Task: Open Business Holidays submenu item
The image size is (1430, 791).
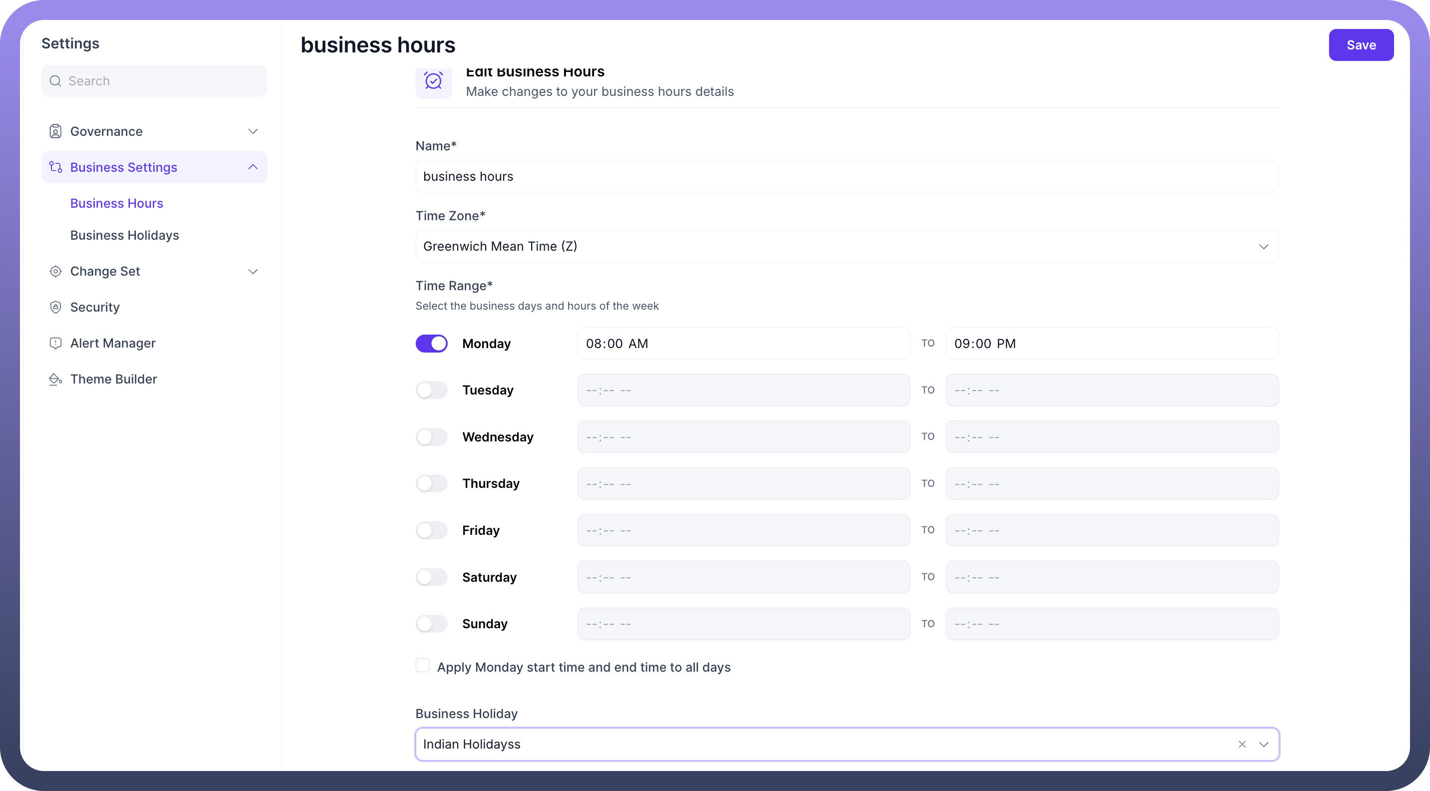Action: coord(124,235)
